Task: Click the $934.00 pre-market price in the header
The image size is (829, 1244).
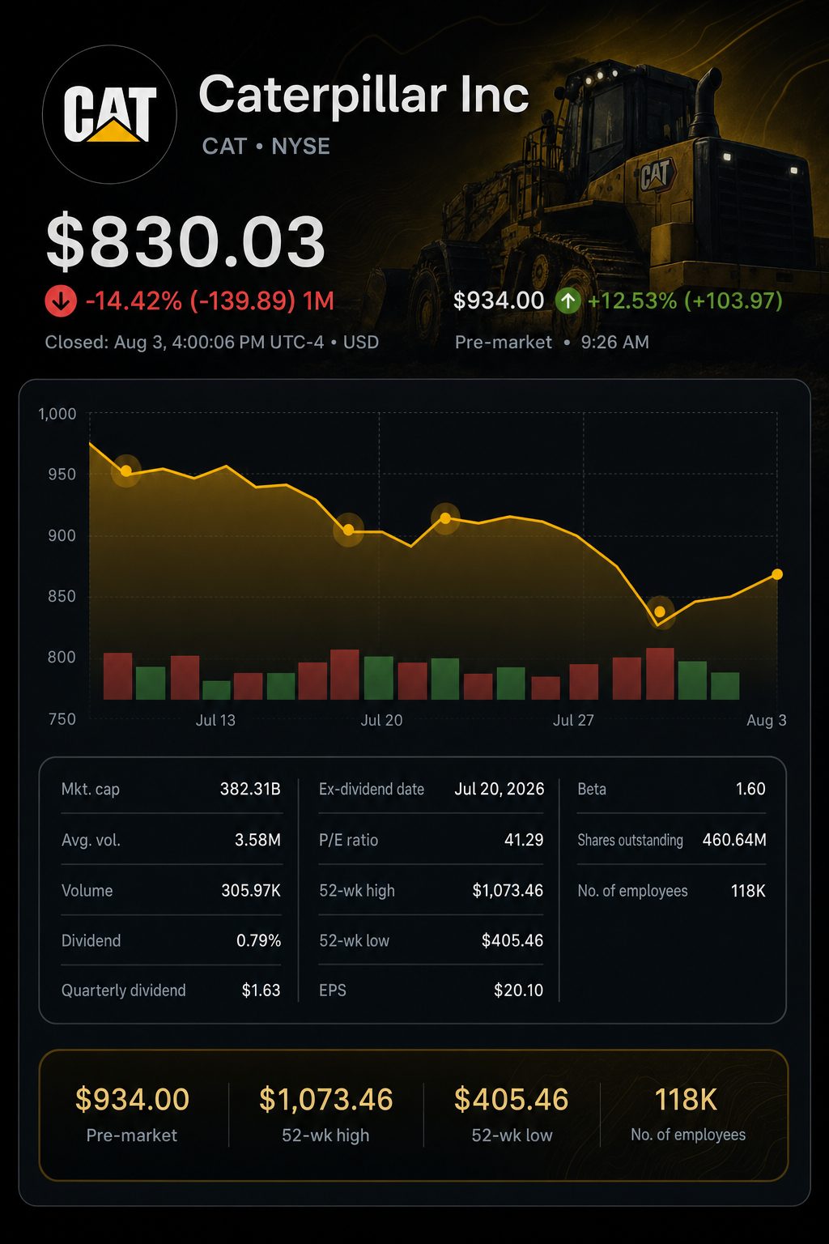Action: 499,301
